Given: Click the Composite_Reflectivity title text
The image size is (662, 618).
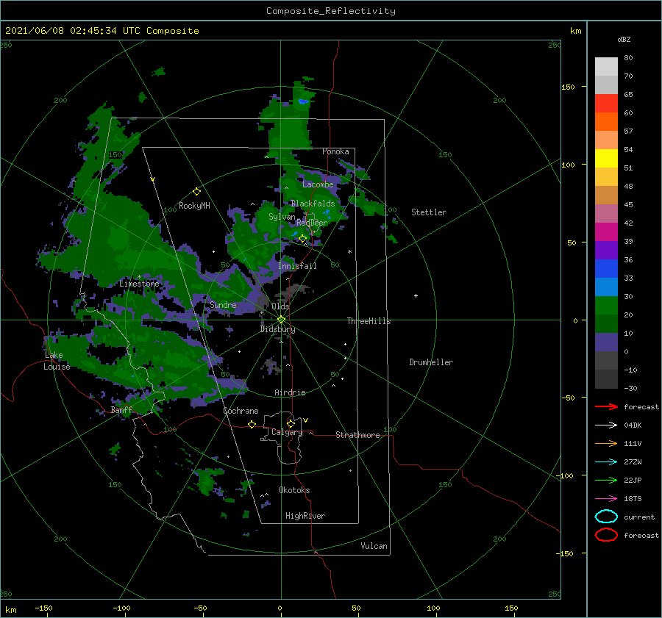Looking at the screenshot, I should click(x=331, y=11).
